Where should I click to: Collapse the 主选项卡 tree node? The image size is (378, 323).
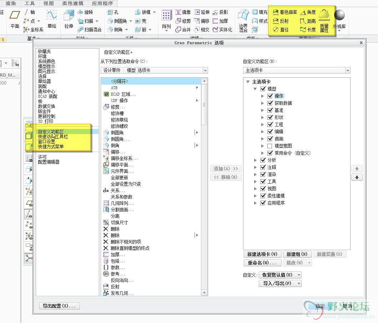pos(248,82)
